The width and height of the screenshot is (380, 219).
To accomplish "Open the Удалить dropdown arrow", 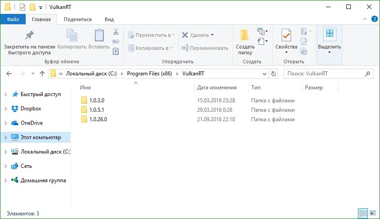I will pyautogui.click(x=212, y=35).
